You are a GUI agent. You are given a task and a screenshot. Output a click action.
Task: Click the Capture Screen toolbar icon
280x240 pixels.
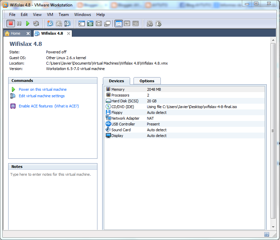click(150, 23)
